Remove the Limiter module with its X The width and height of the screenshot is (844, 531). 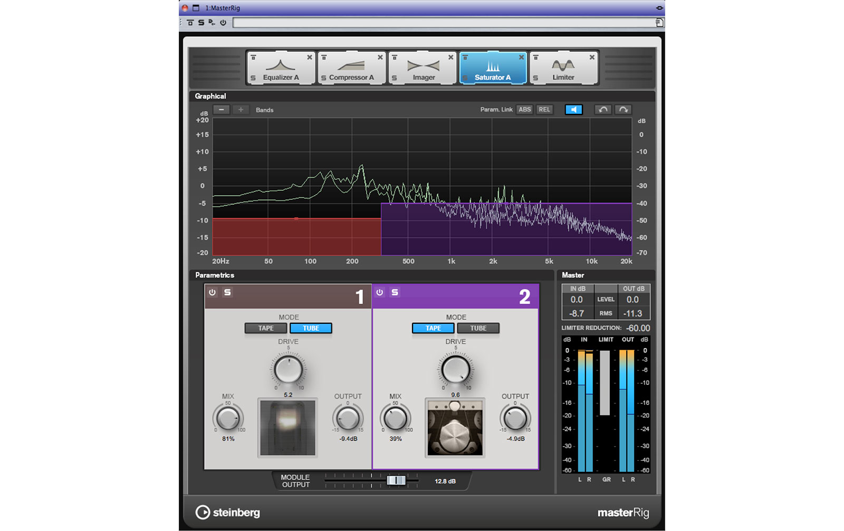[x=592, y=57]
